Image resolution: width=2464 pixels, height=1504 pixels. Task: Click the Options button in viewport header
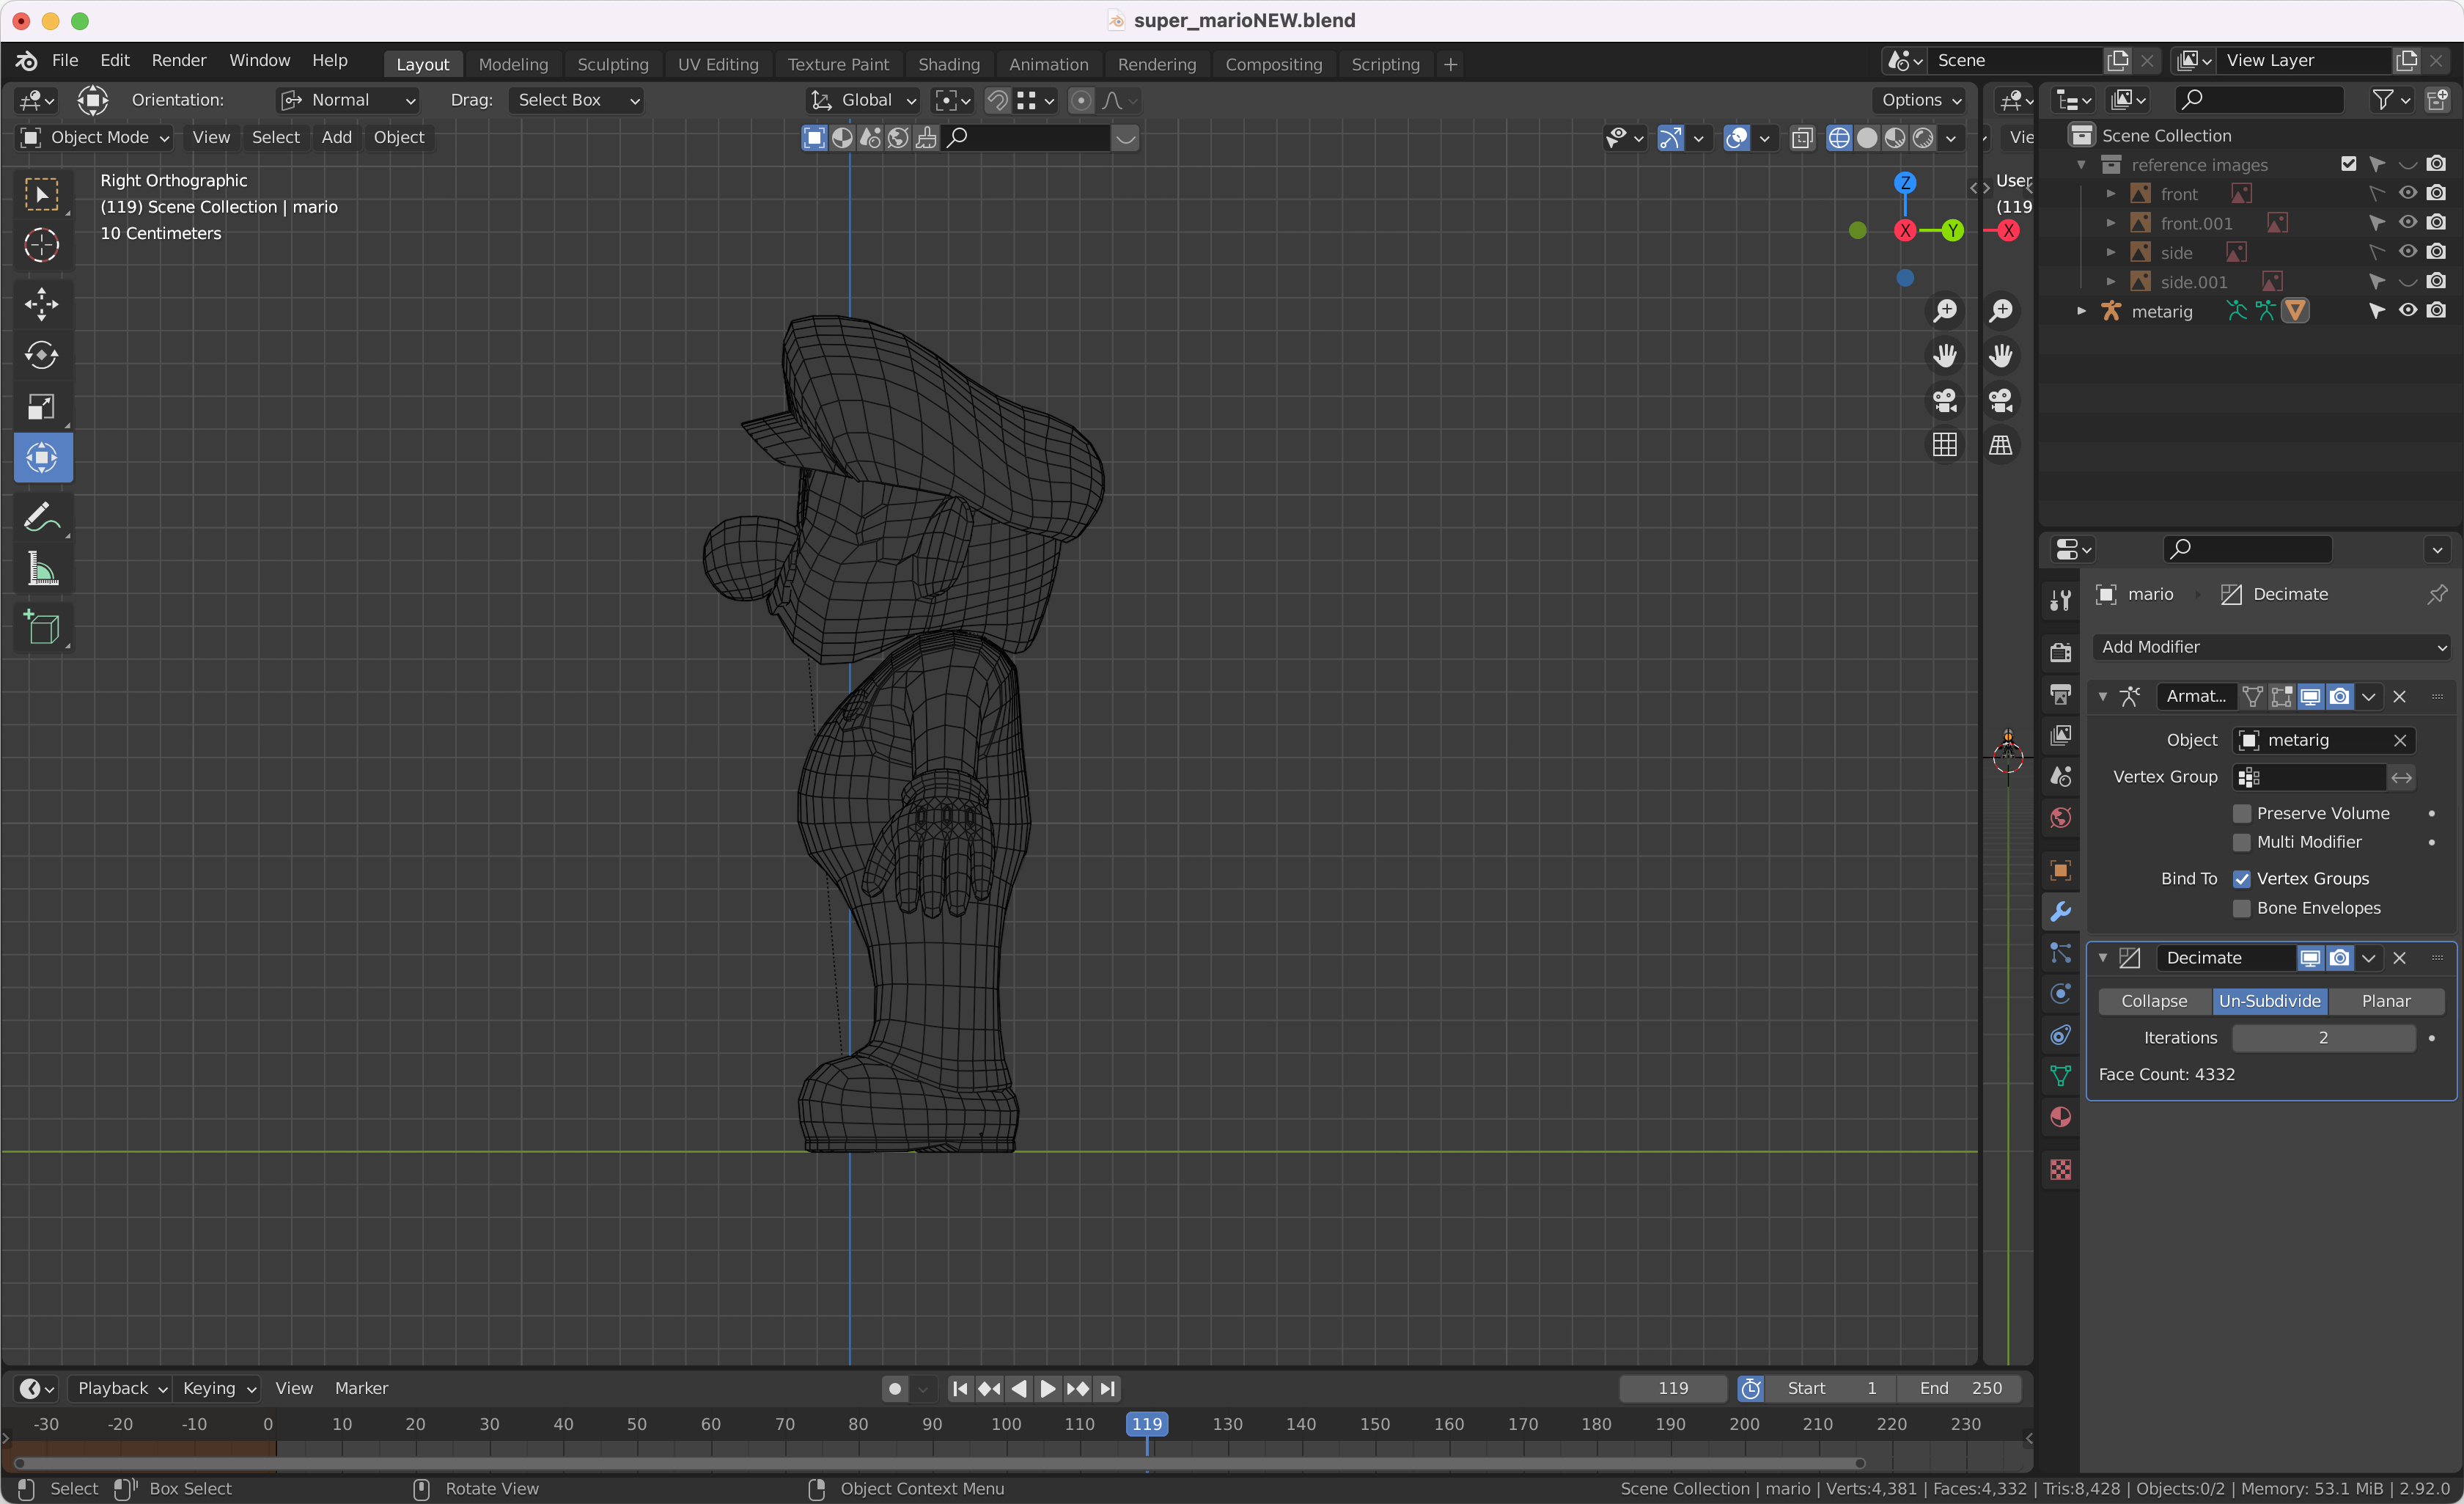(x=1920, y=100)
